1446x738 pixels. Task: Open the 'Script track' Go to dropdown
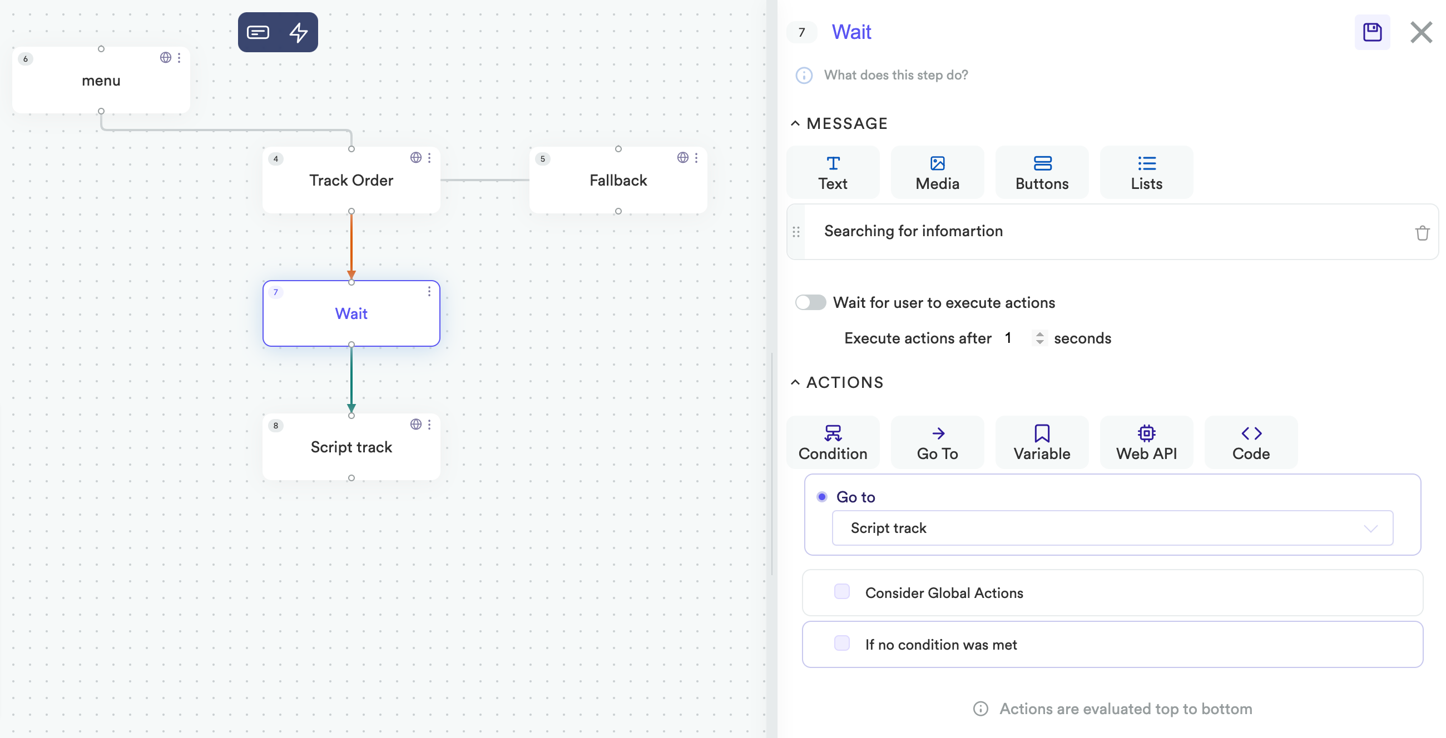click(x=1112, y=528)
